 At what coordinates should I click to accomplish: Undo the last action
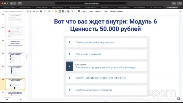(34, 11)
